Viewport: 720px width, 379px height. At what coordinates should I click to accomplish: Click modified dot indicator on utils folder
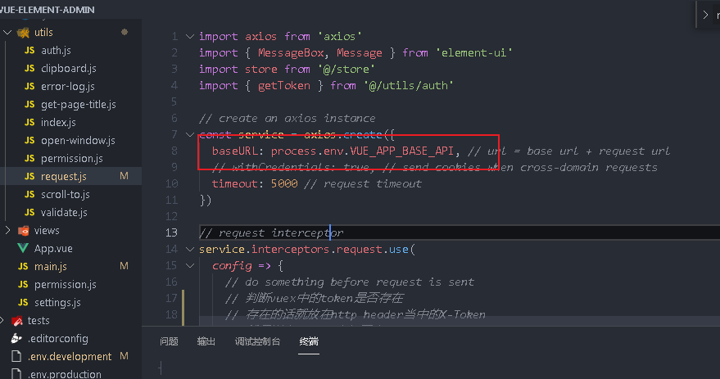click(124, 32)
